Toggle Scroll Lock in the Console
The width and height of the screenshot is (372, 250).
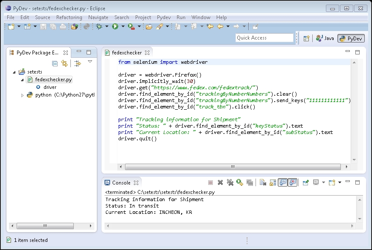point(273,182)
